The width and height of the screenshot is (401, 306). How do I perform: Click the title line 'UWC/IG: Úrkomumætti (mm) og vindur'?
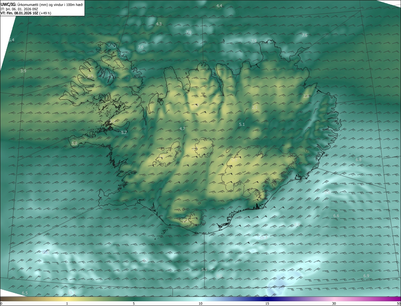42,4
